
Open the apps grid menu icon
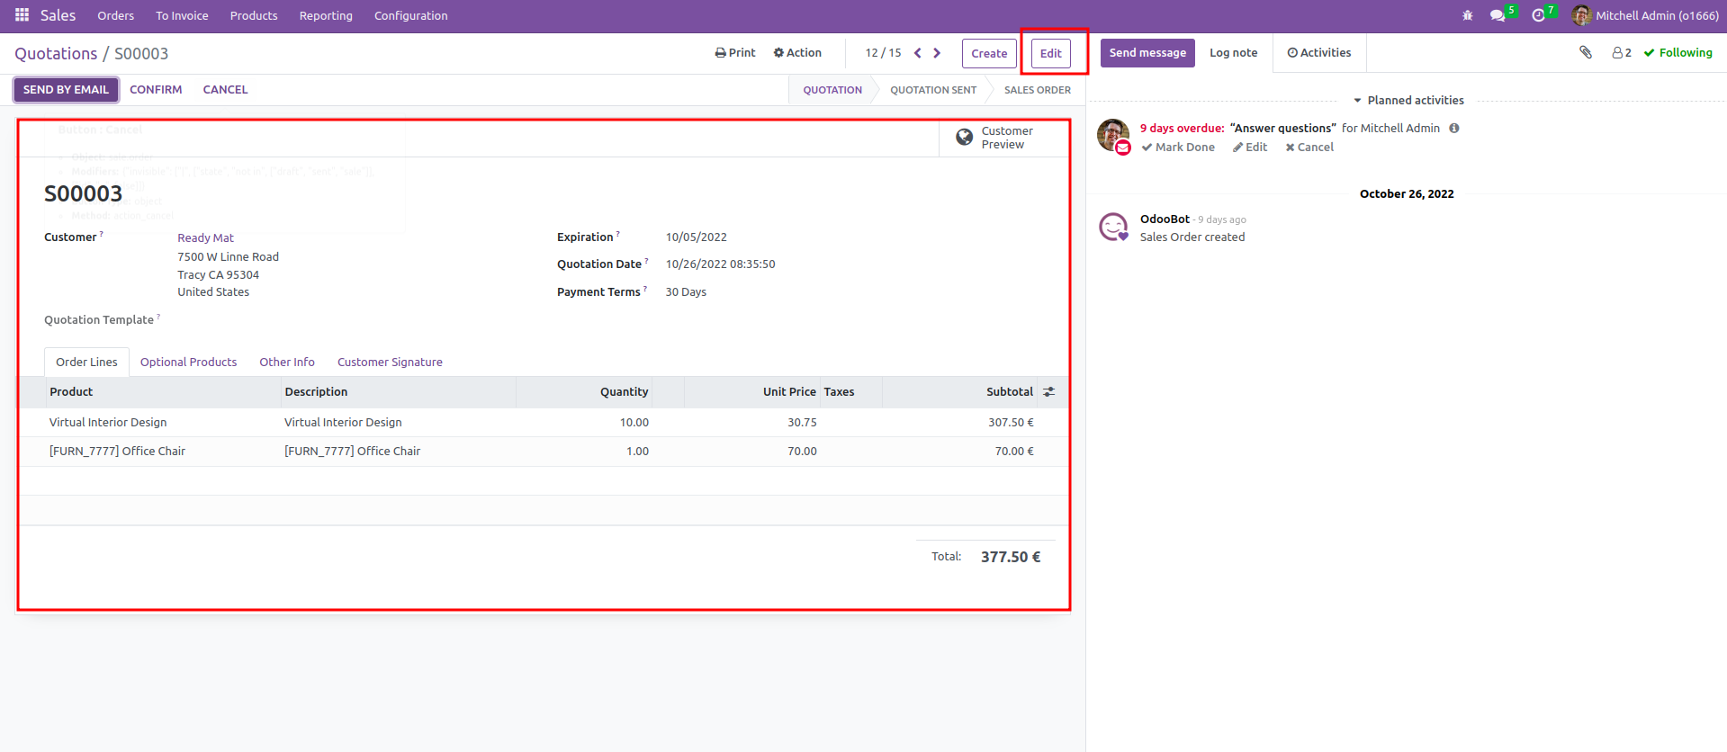pos(22,15)
